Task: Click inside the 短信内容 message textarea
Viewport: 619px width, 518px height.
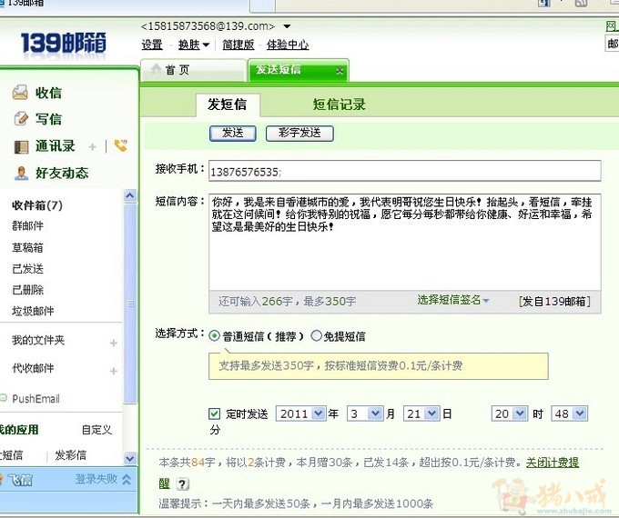Action: 405,242
